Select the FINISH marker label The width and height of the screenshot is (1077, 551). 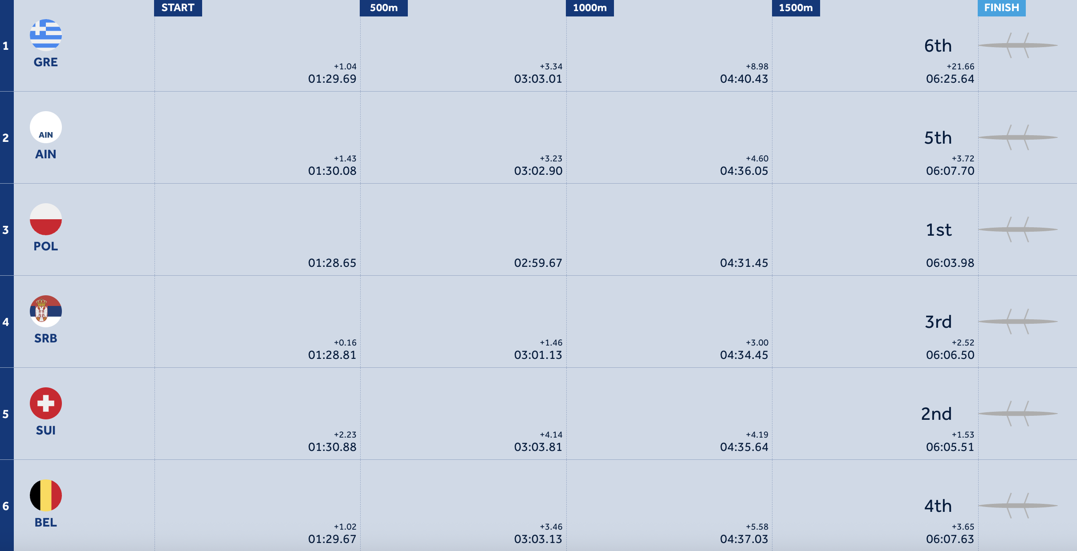click(x=1002, y=8)
